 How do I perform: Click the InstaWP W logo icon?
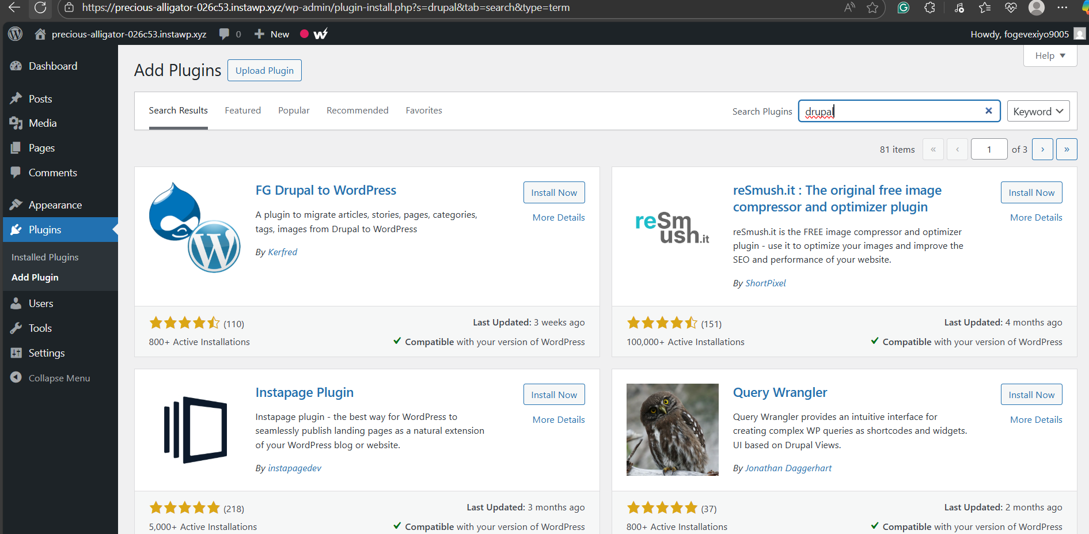point(321,34)
